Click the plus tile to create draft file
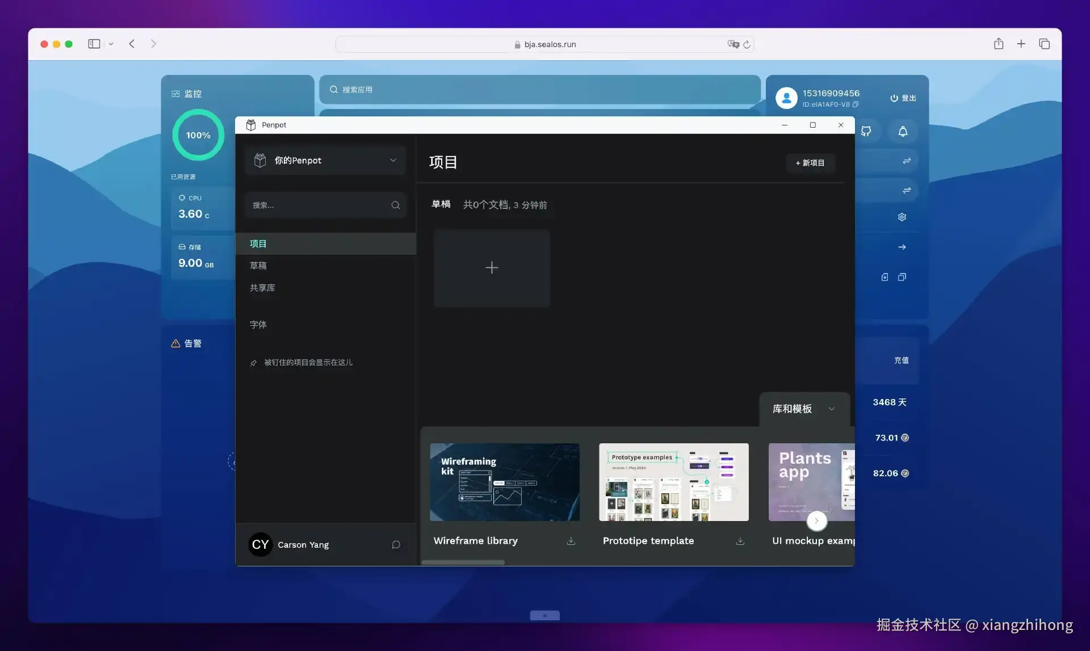 [x=492, y=268]
